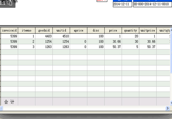Click the itemno column header

pos(27,30)
